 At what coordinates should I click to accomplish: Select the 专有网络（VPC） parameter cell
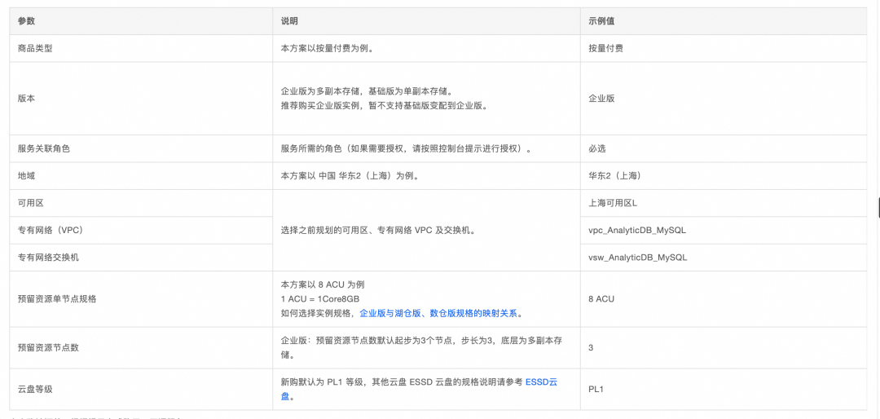point(141,230)
